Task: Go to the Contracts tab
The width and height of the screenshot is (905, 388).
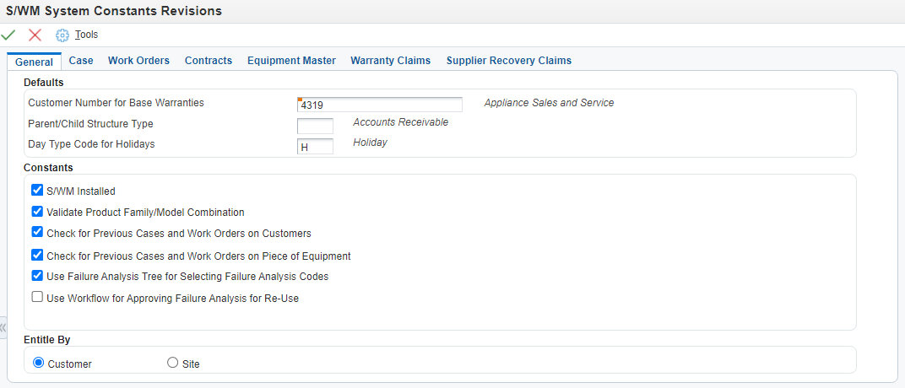Action: pos(209,61)
